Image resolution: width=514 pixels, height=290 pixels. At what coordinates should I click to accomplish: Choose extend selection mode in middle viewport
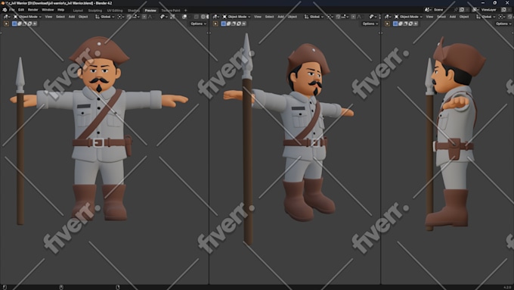click(x=228, y=23)
